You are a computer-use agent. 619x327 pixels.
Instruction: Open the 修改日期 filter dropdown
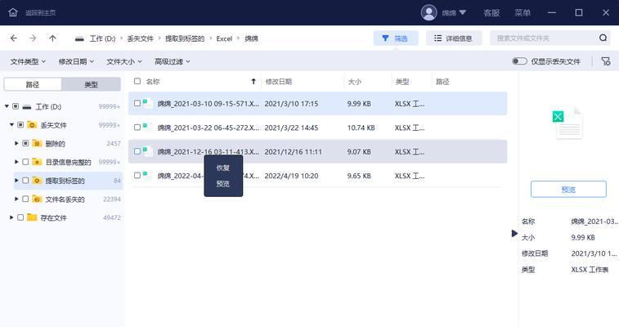76,61
